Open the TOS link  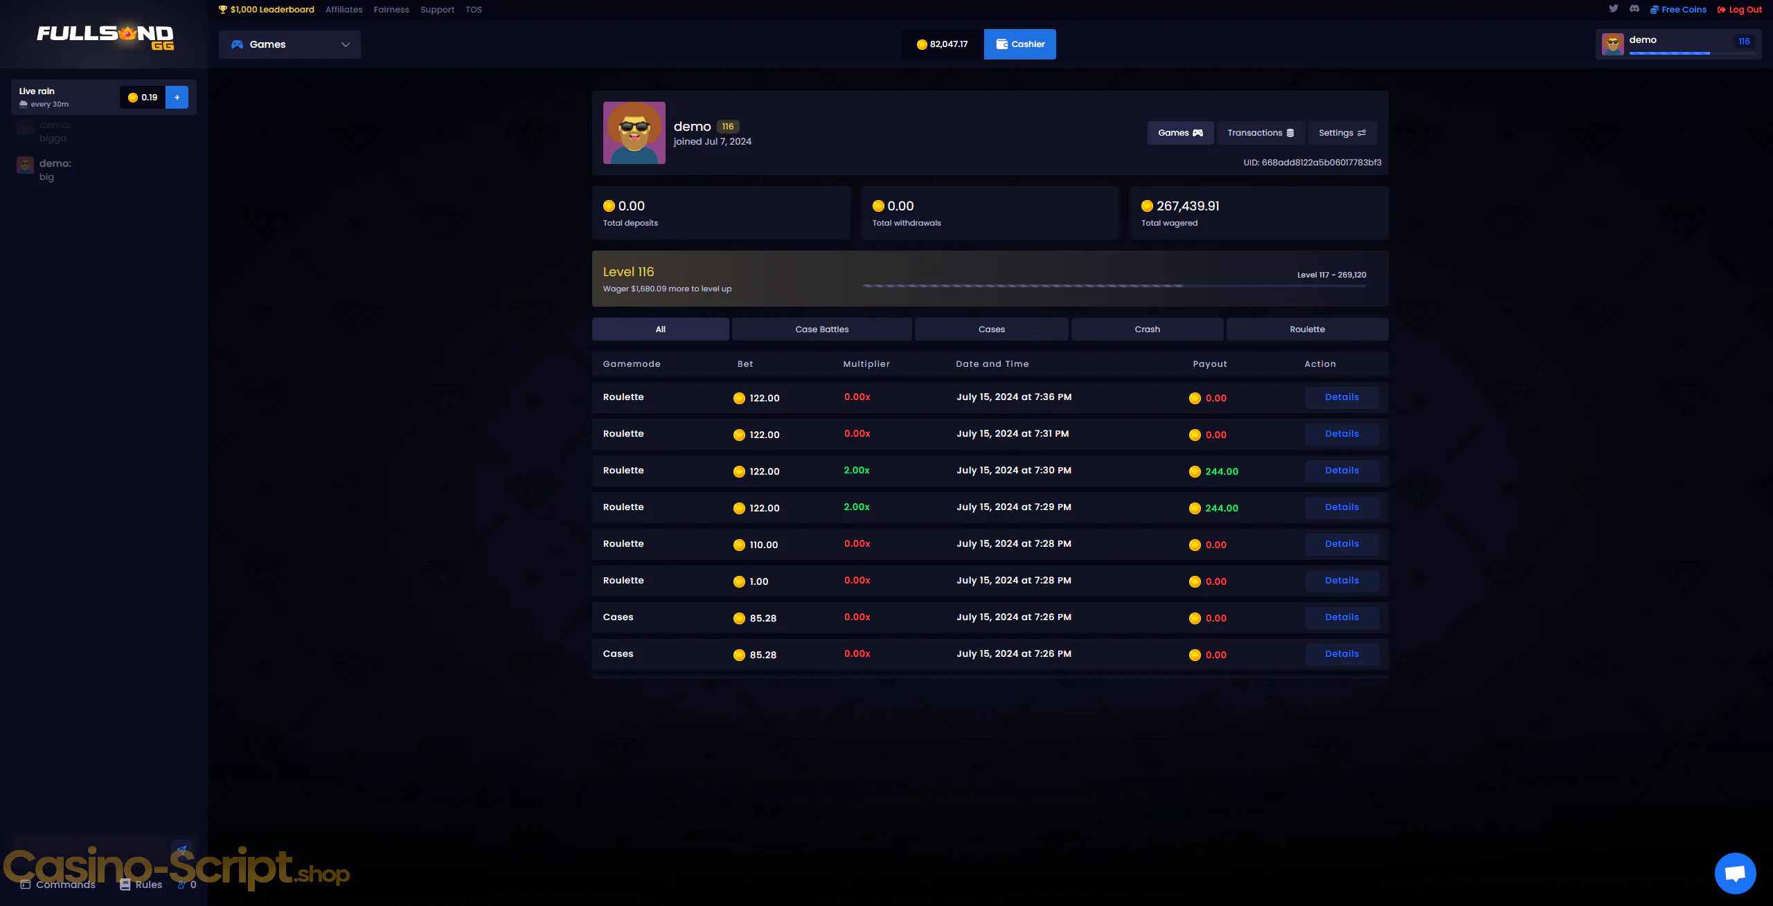(474, 10)
